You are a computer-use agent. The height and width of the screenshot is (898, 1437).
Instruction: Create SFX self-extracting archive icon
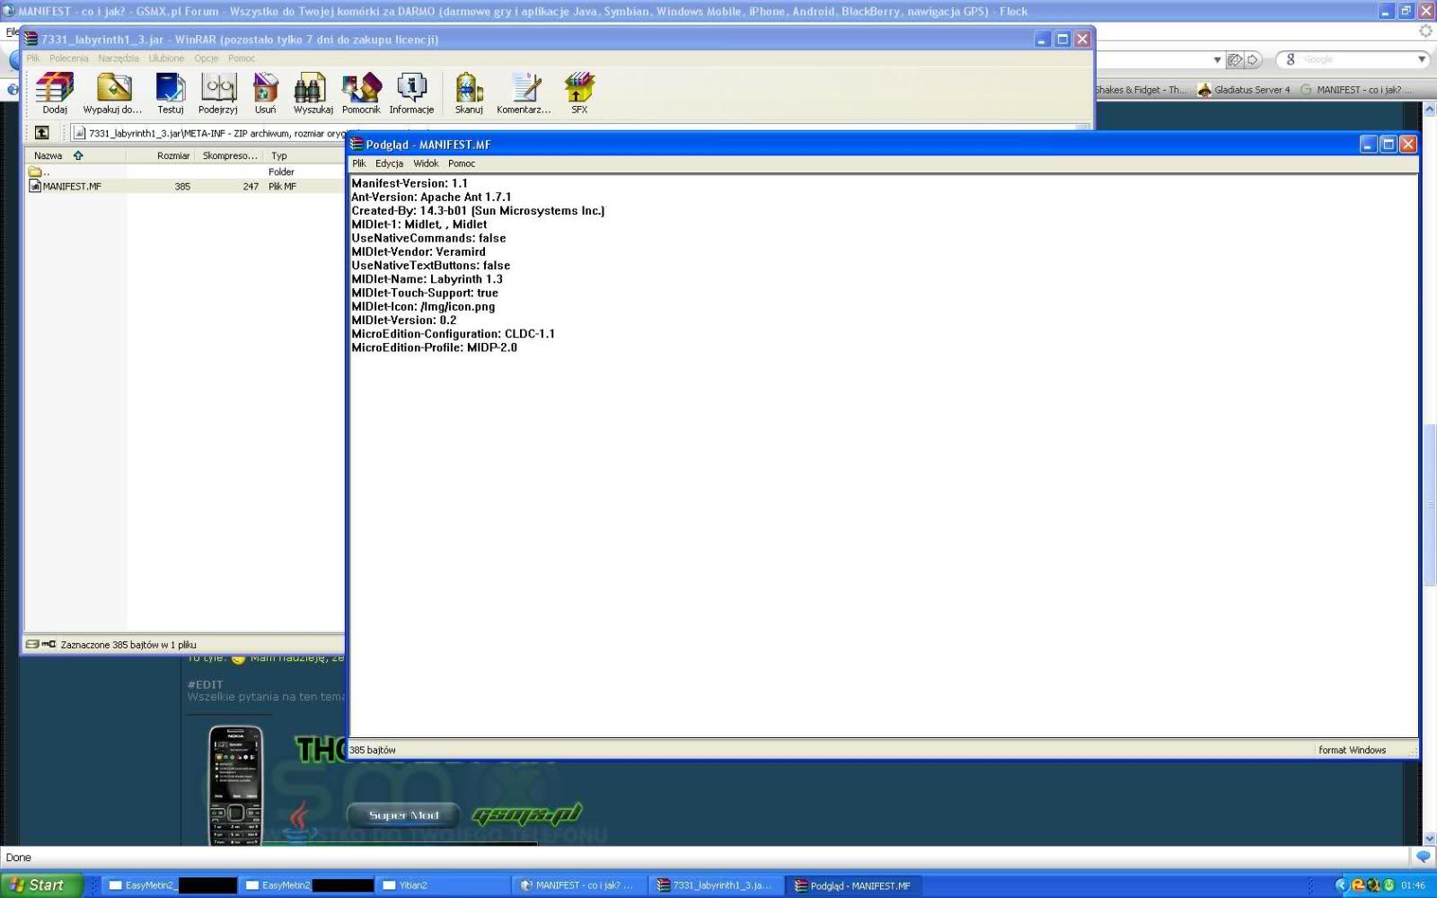click(579, 92)
